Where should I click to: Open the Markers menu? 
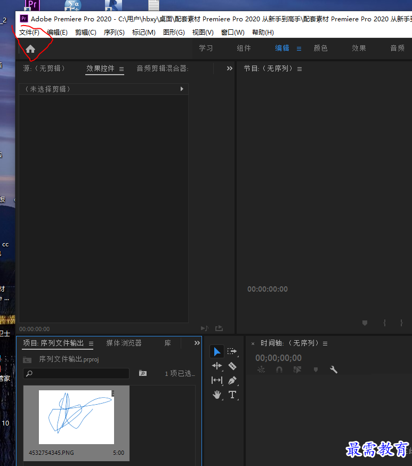pos(144,33)
